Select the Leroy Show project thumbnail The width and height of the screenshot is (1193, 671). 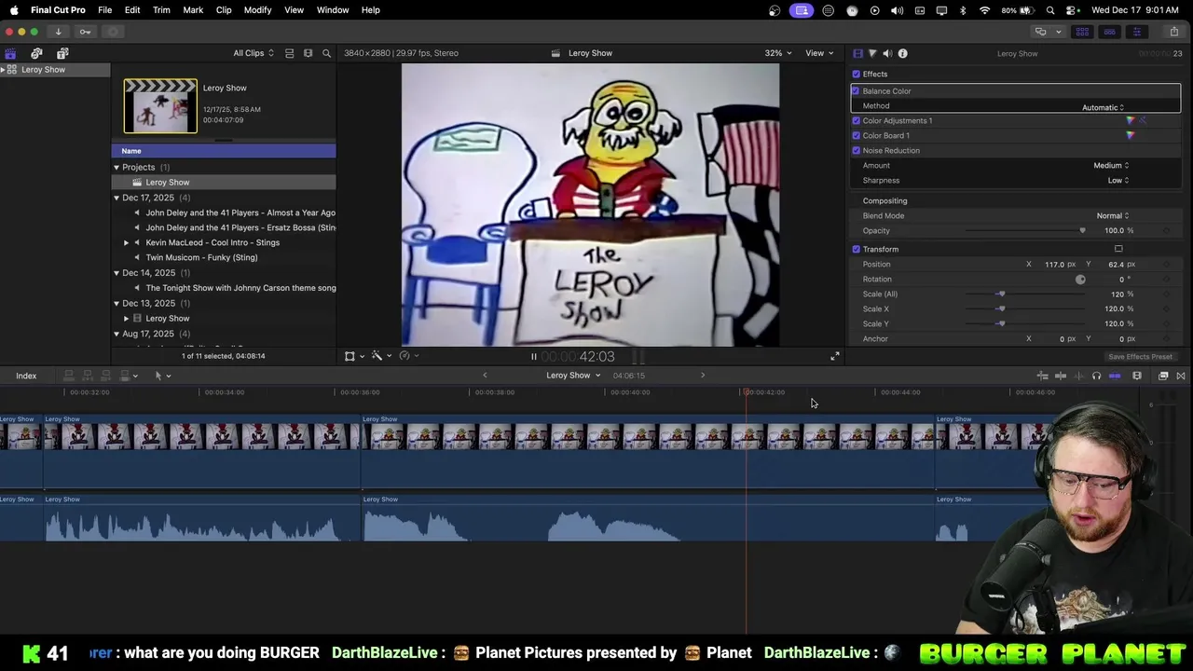click(160, 105)
